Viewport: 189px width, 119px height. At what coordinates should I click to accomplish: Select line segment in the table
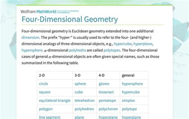[50, 117]
